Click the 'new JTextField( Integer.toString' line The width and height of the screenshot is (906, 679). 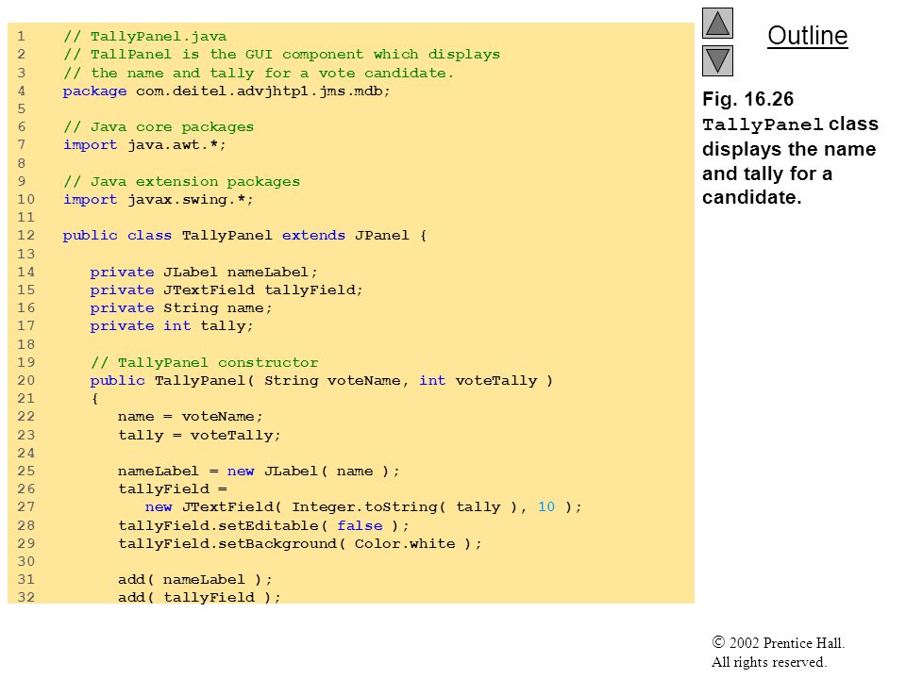click(x=362, y=507)
